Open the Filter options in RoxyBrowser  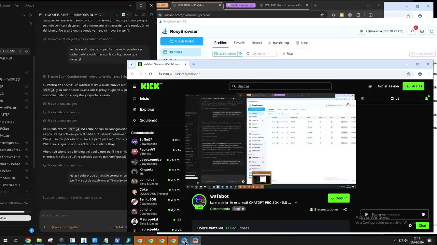tap(288, 54)
